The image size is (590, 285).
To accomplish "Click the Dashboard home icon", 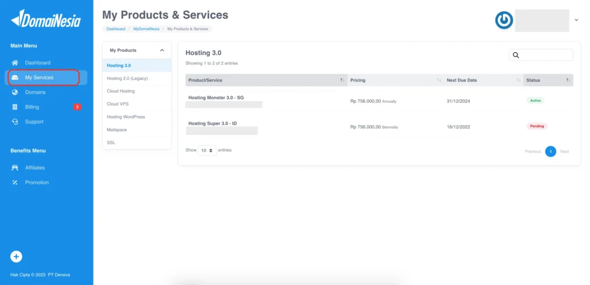I will pyautogui.click(x=14, y=63).
